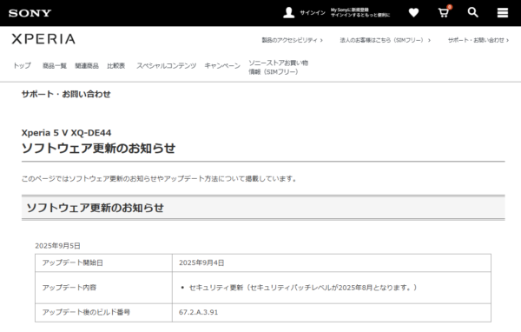
Task: Click the sign-in user icon
Action: (x=289, y=13)
